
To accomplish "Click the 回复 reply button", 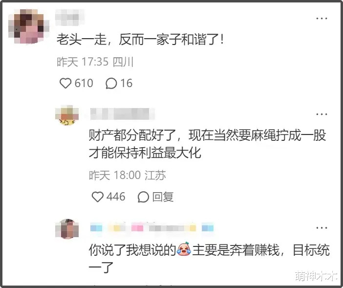I will coord(163,197).
